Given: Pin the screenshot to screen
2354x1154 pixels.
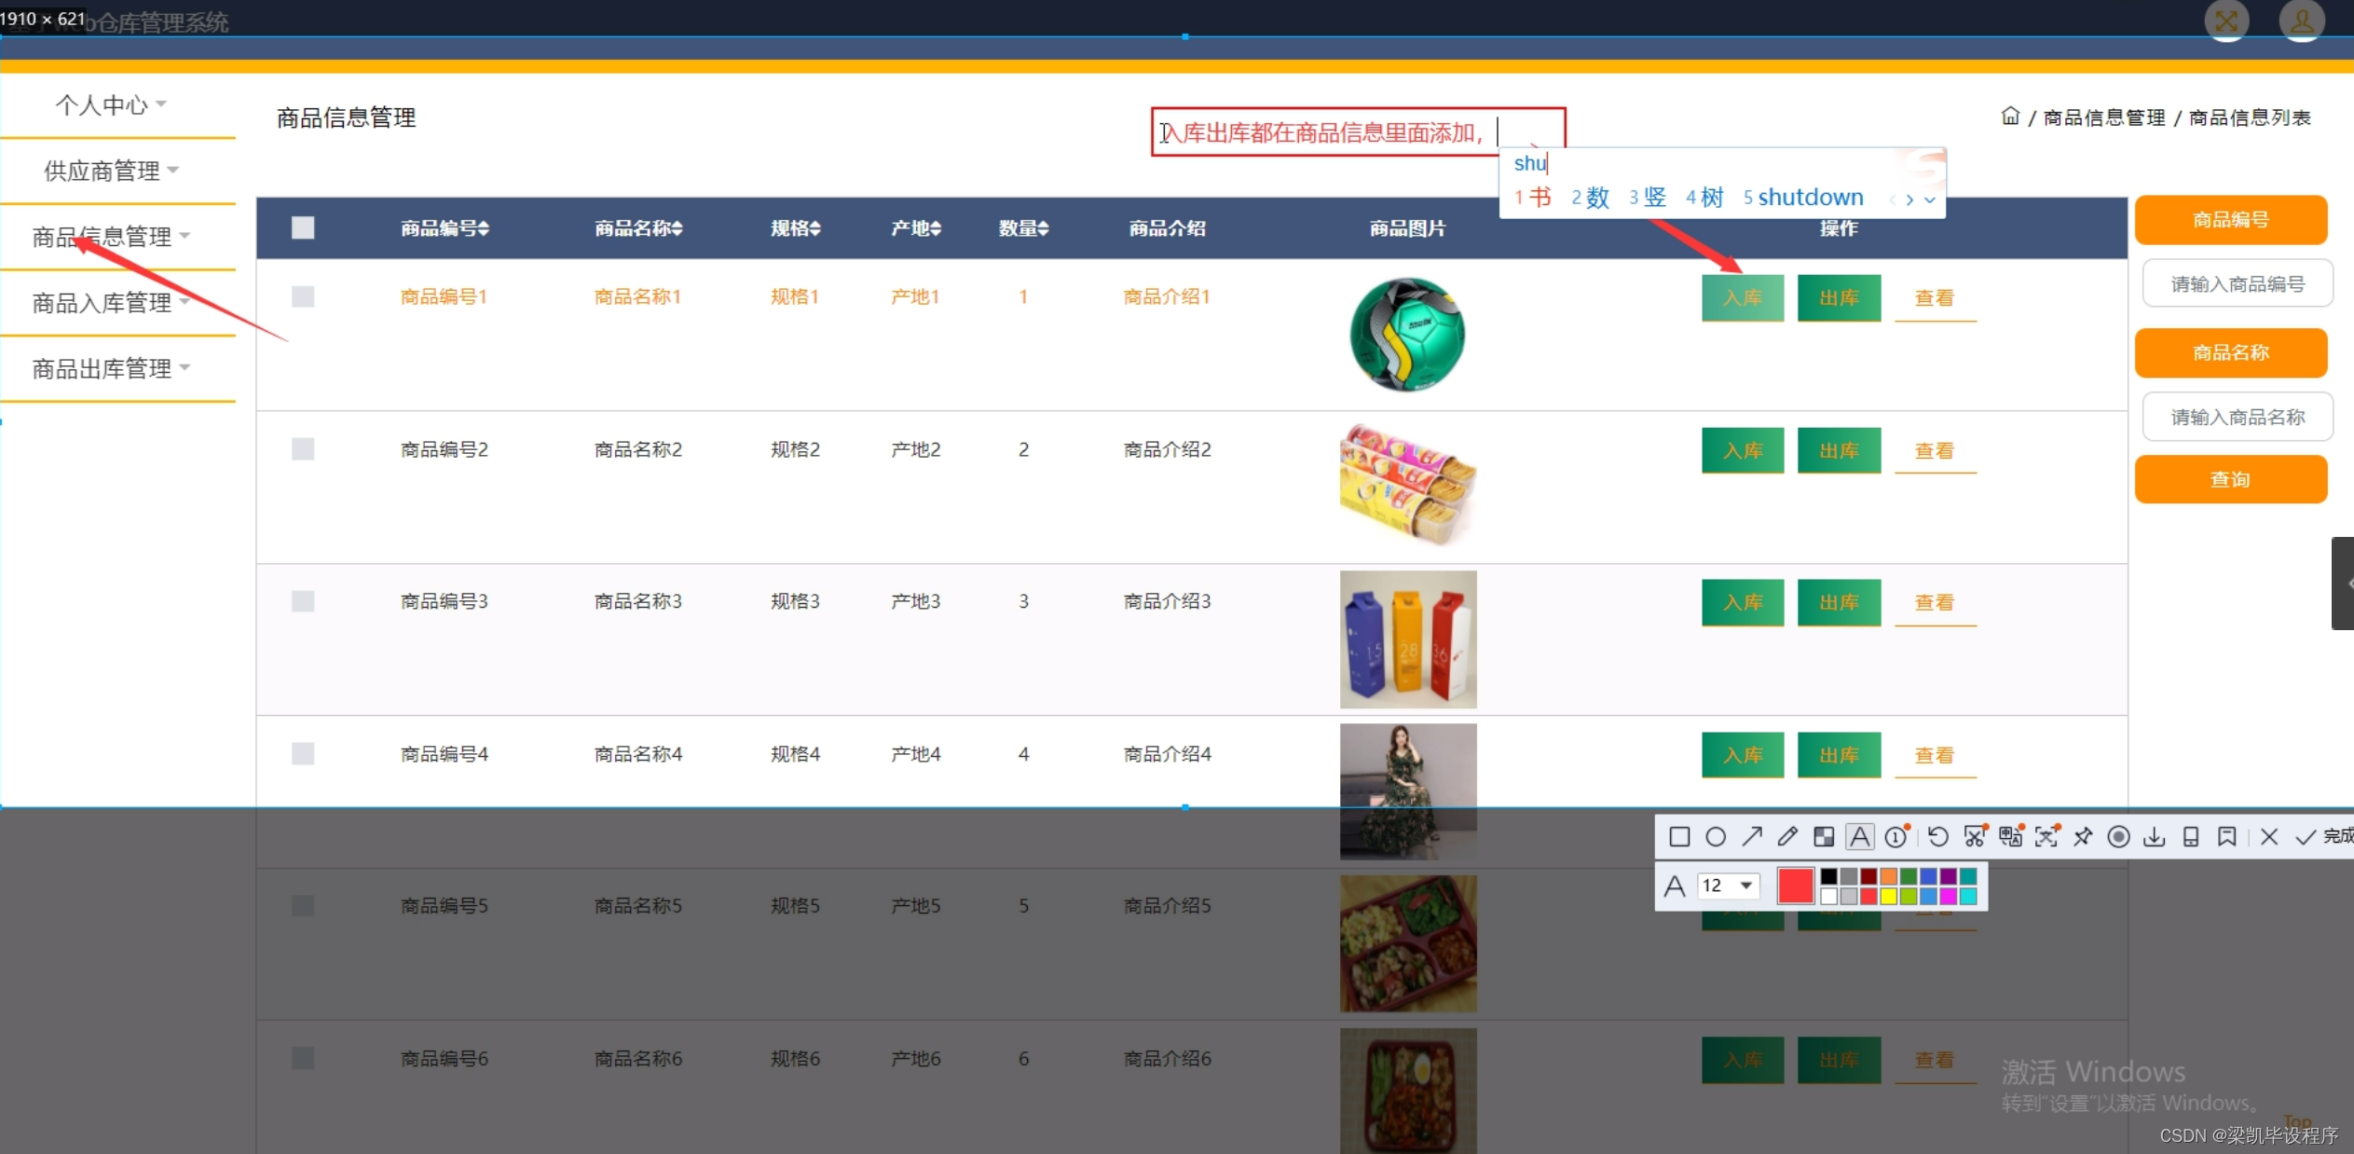Looking at the screenshot, I should pos(2083,837).
